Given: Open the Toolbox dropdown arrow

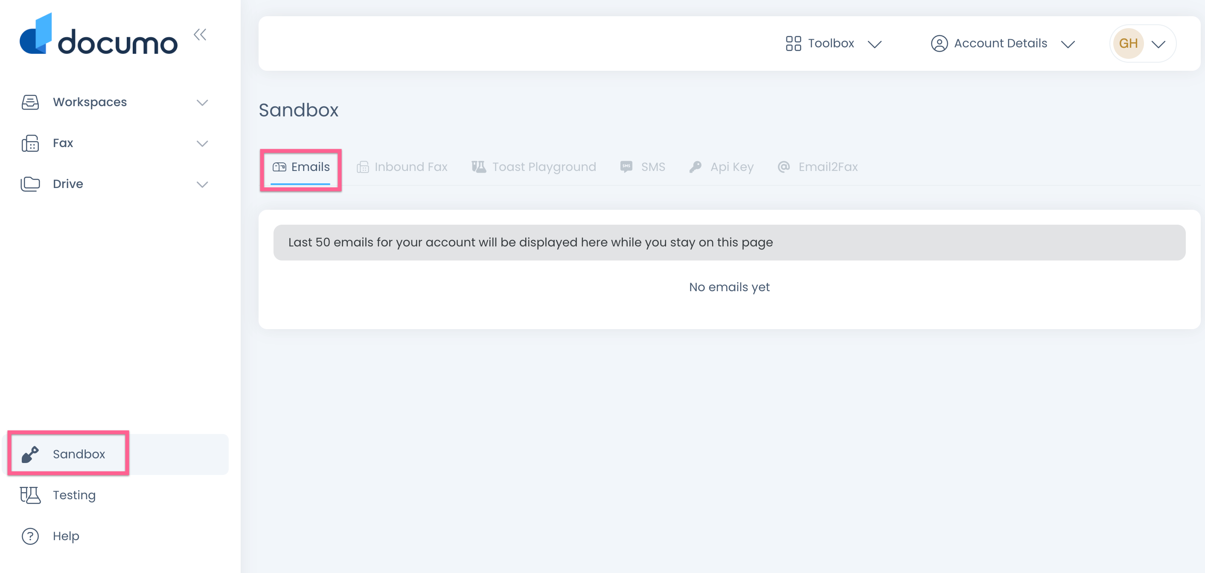Looking at the screenshot, I should pyautogui.click(x=874, y=44).
